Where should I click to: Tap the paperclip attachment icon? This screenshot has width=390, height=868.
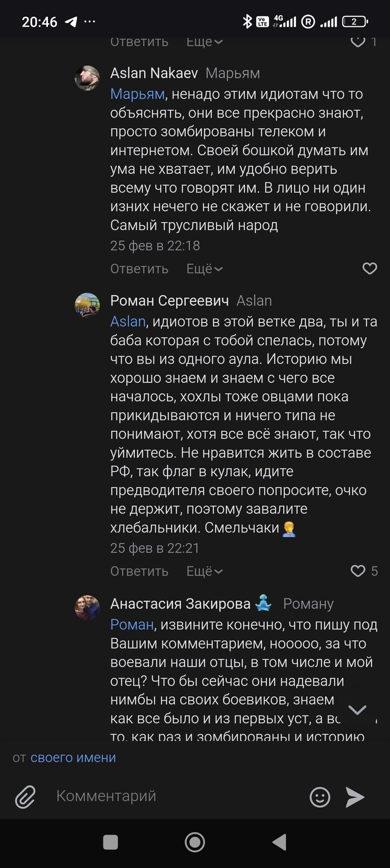pos(25,797)
